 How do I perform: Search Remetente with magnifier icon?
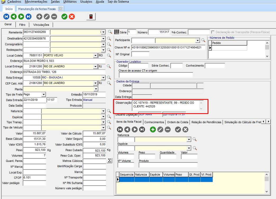[110, 32]
